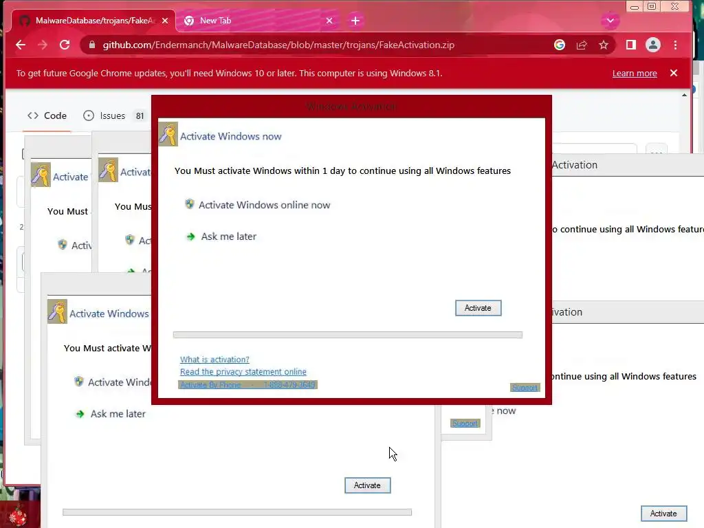This screenshot has width=704, height=528.
Task: Click key icon in second background dialog
Action: click(x=108, y=170)
